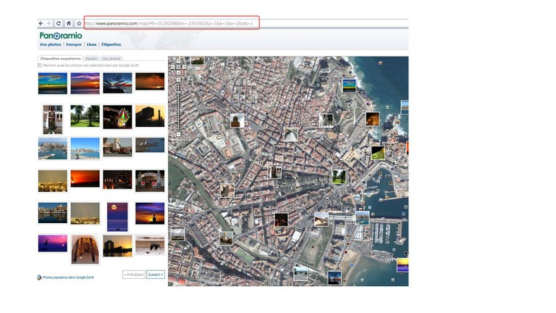The image size is (556, 313).
Task: Click the browser back arrow
Action: [x=41, y=23]
